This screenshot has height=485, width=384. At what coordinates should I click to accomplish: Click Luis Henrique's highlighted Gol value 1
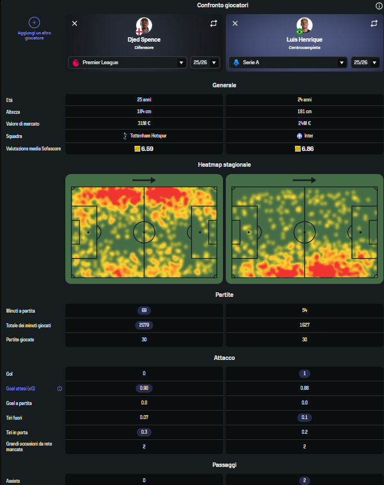click(x=305, y=373)
